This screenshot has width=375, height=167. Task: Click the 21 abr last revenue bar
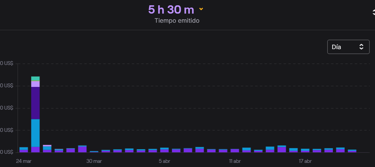(x=352, y=151)
